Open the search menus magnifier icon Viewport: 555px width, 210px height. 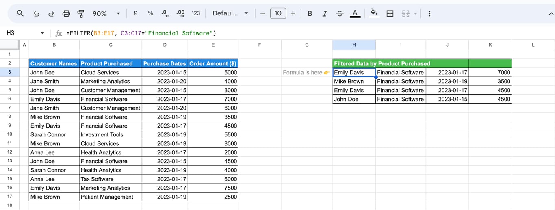click(20, 13)
